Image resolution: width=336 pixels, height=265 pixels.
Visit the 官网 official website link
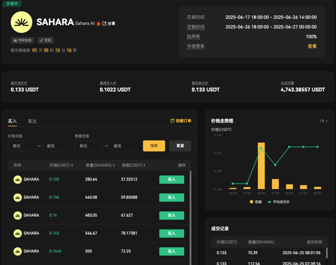click(45, 40)
